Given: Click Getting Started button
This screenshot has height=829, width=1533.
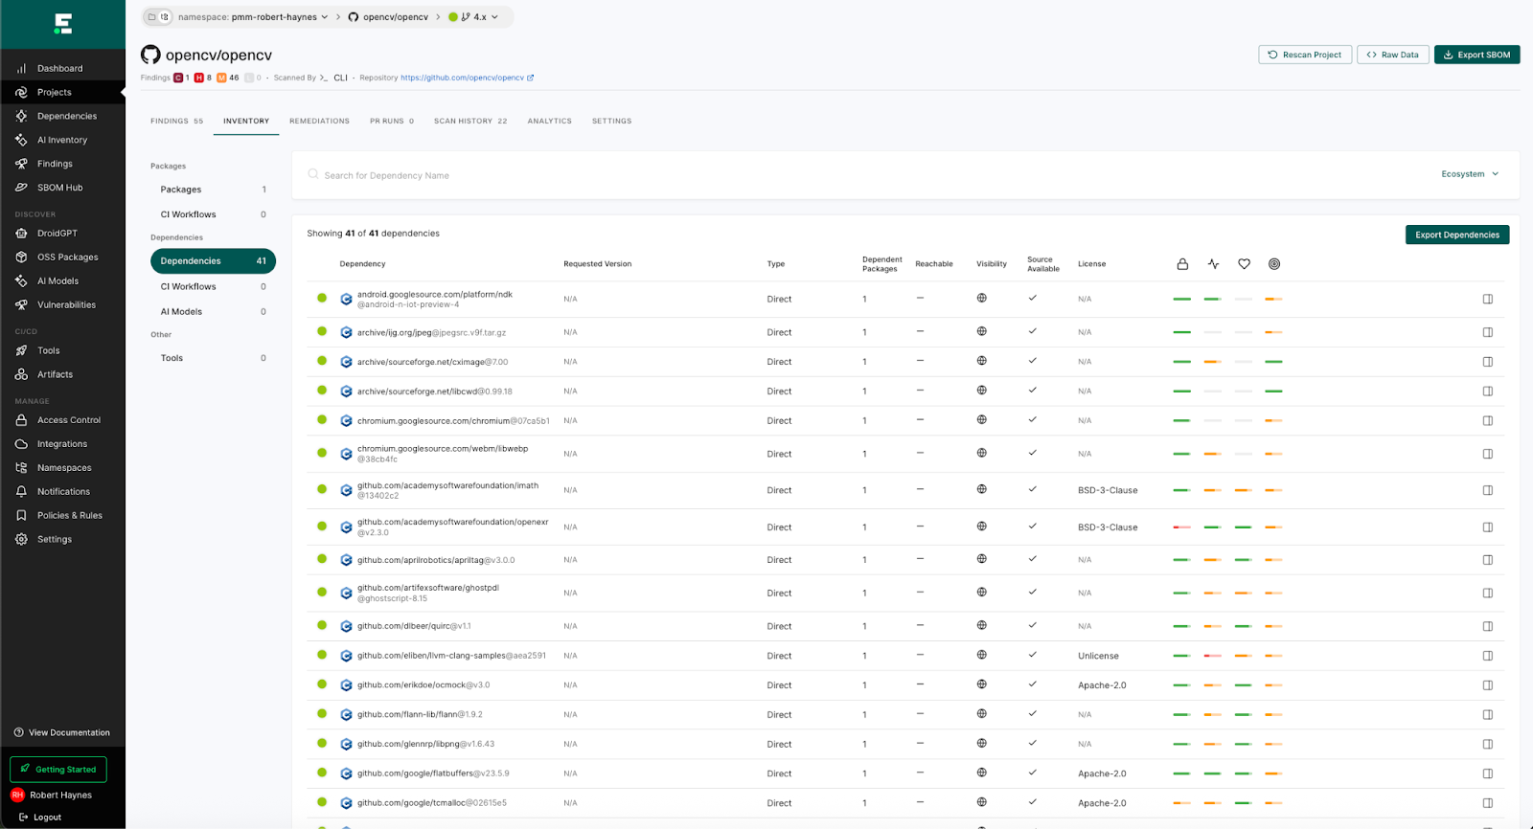Looking at the screenshot, I should click(x=58, y=770).
